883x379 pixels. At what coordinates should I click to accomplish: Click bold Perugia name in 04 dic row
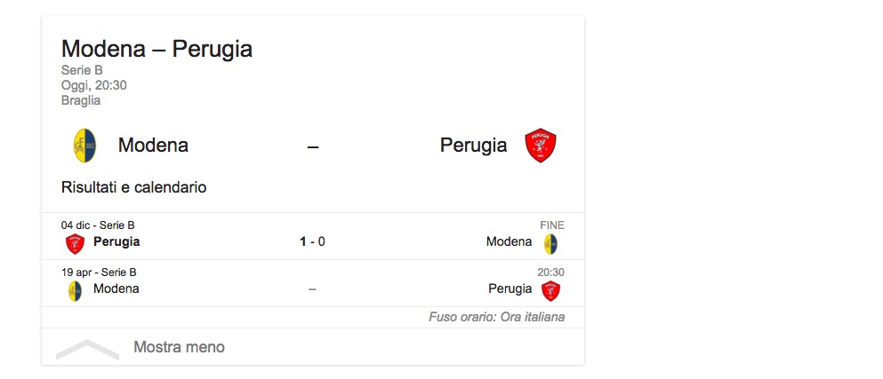point(116,241)
